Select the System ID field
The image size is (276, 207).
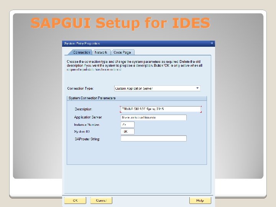127,131
